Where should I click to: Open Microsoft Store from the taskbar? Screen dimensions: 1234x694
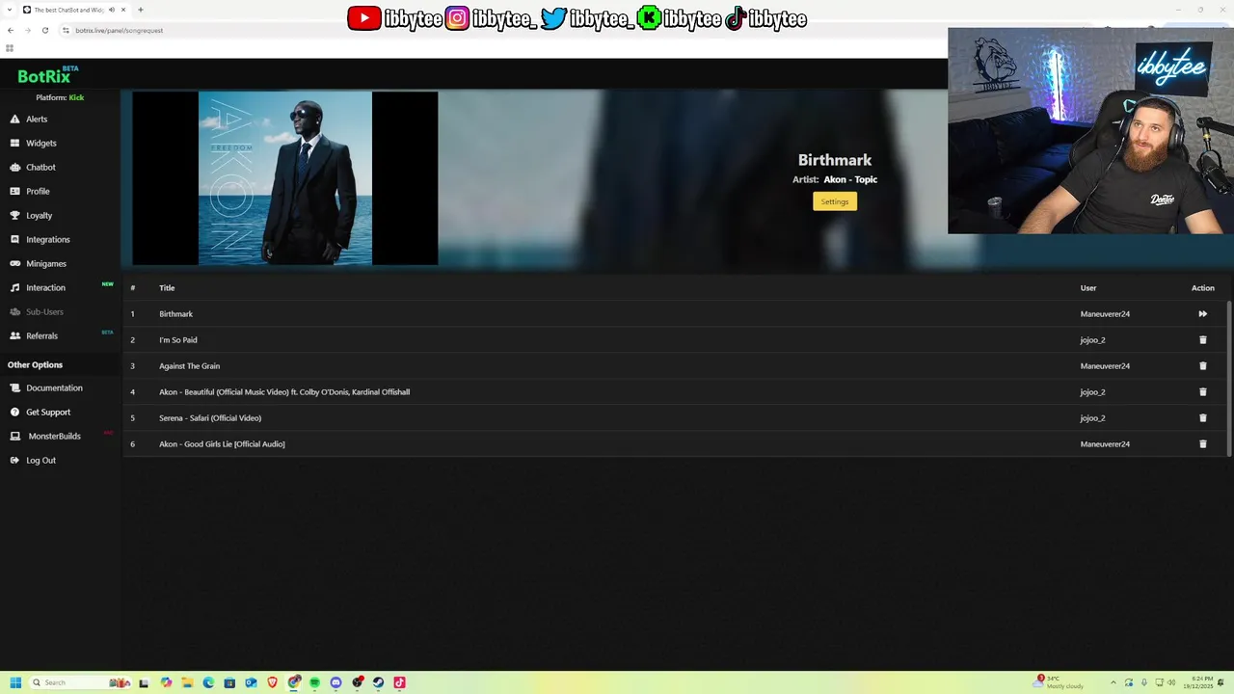click(x=229, y=682)
